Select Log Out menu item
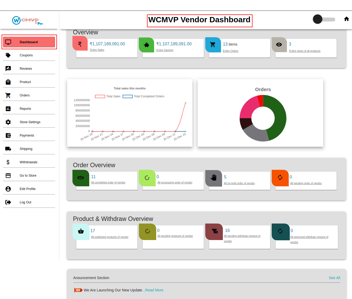 (x=29, y=202)
